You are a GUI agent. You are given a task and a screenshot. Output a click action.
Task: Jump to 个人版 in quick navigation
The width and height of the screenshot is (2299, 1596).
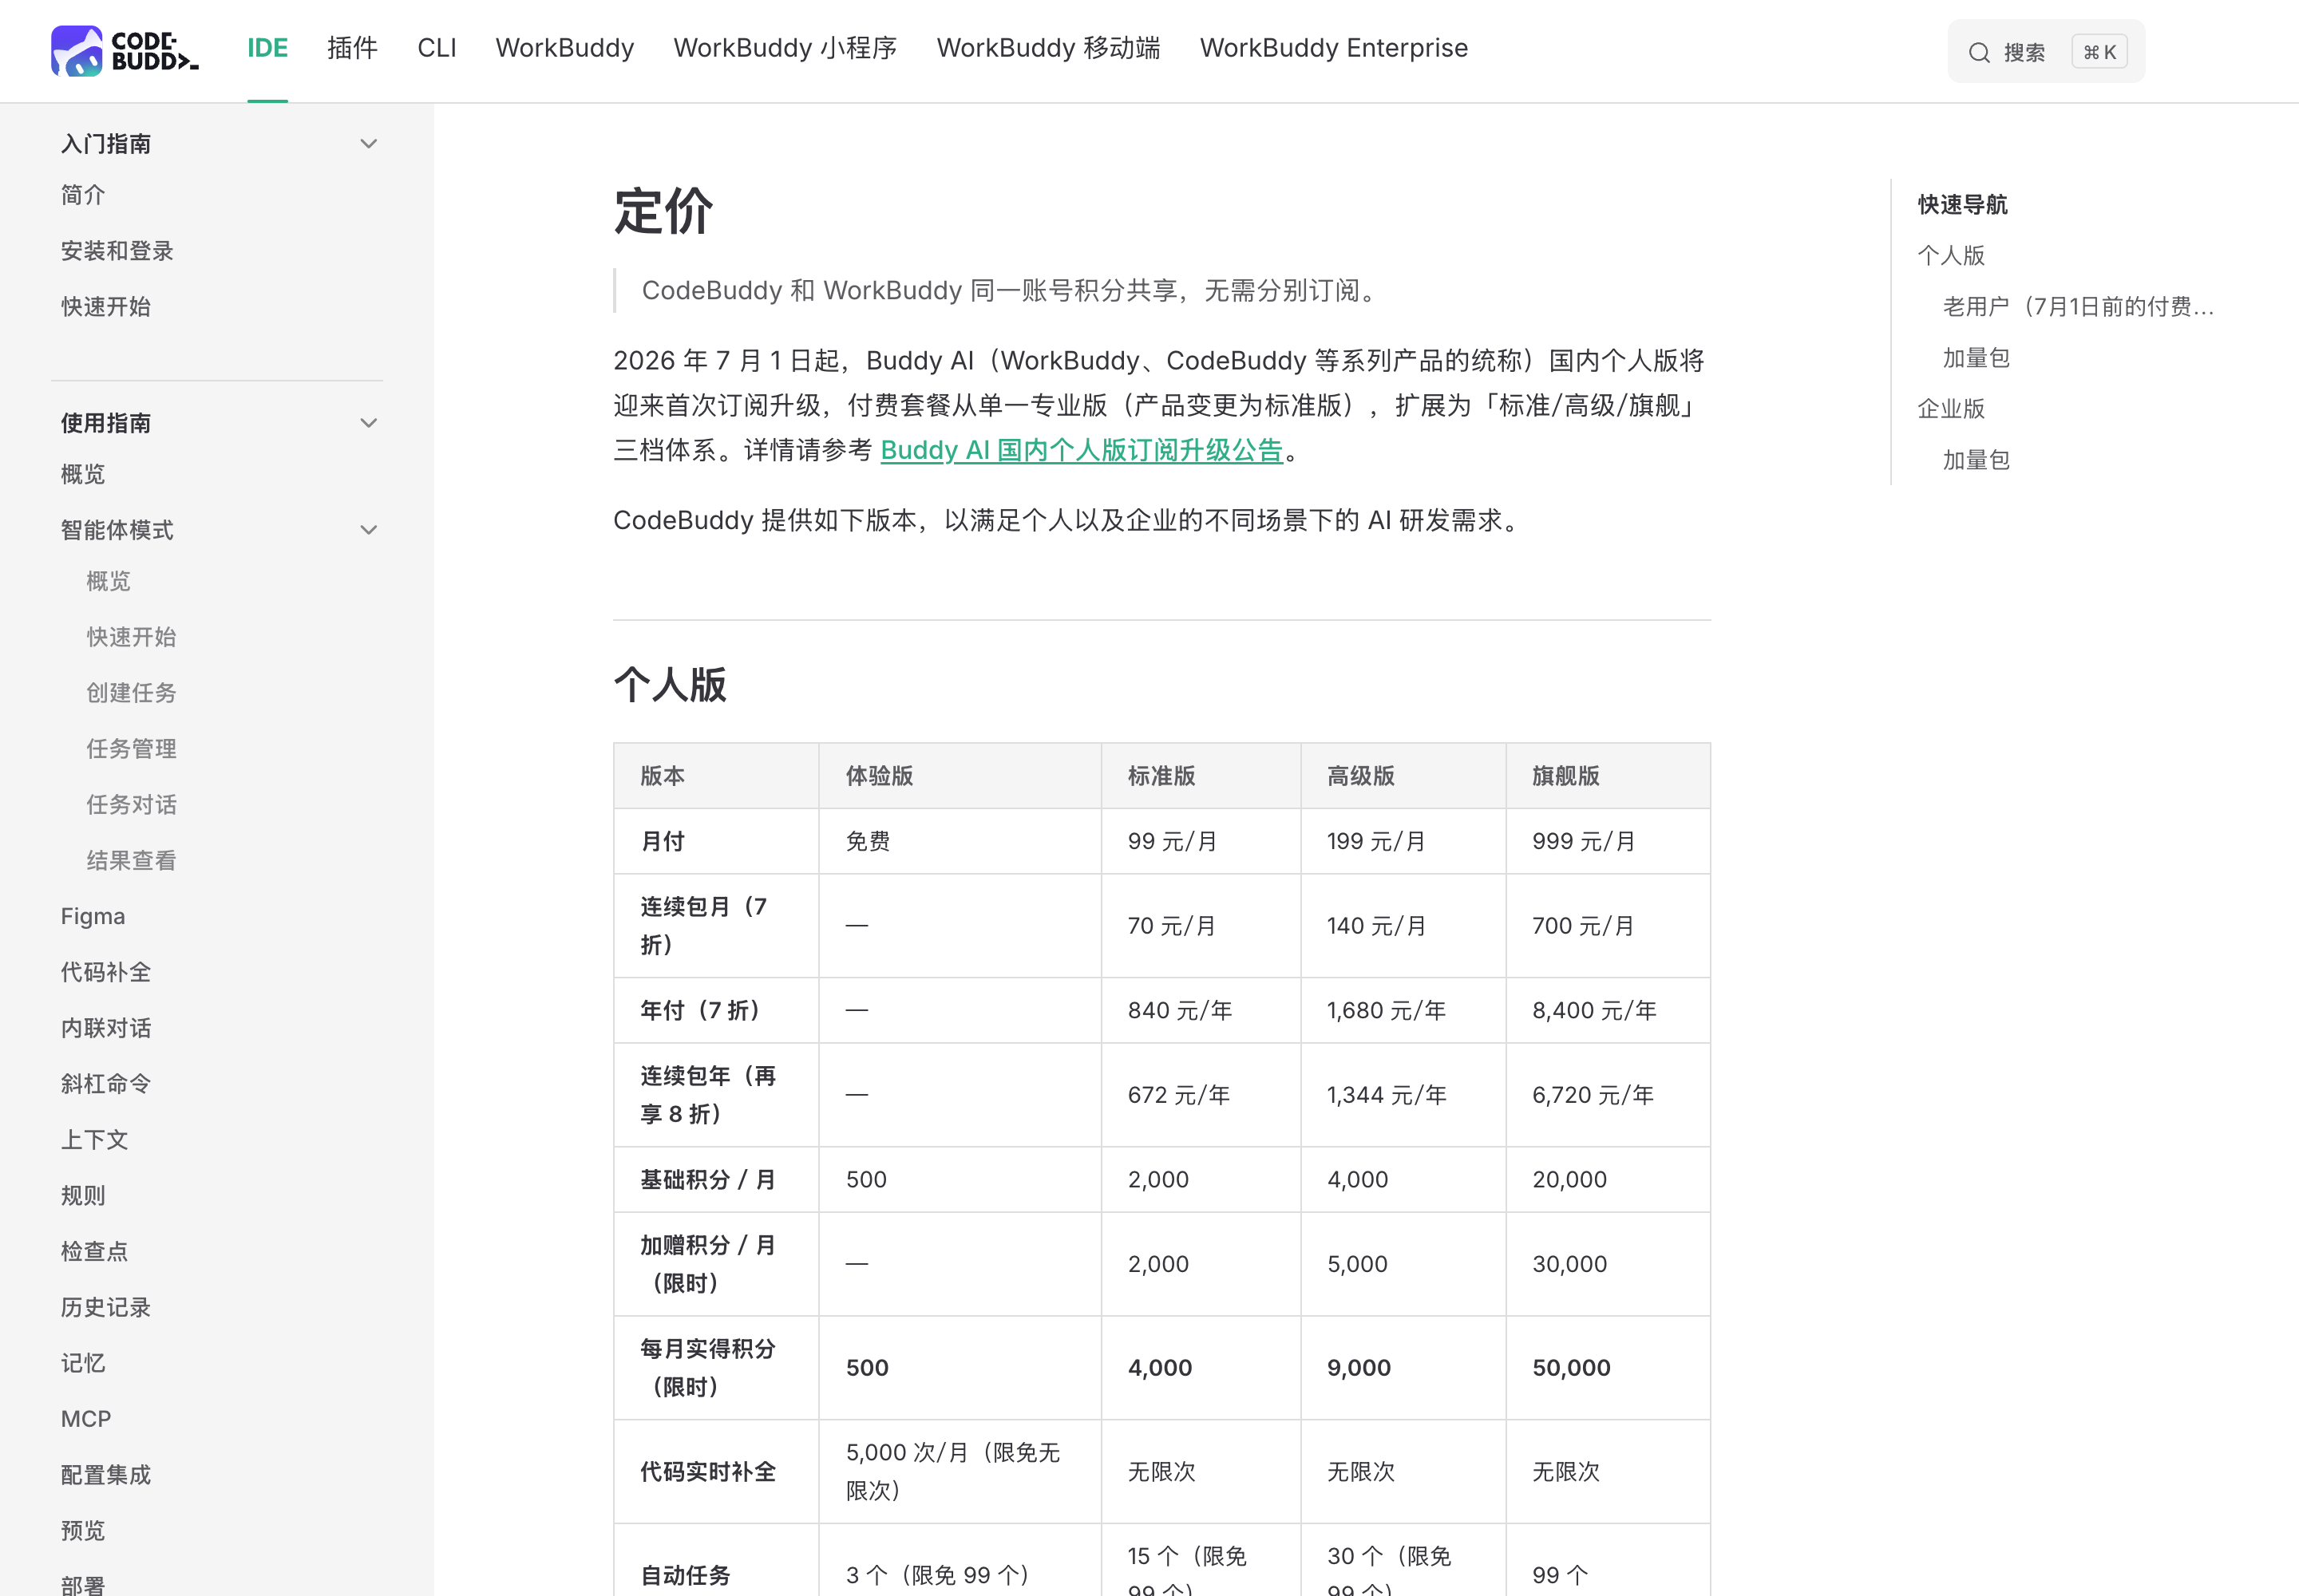[x=1951, y=256]
